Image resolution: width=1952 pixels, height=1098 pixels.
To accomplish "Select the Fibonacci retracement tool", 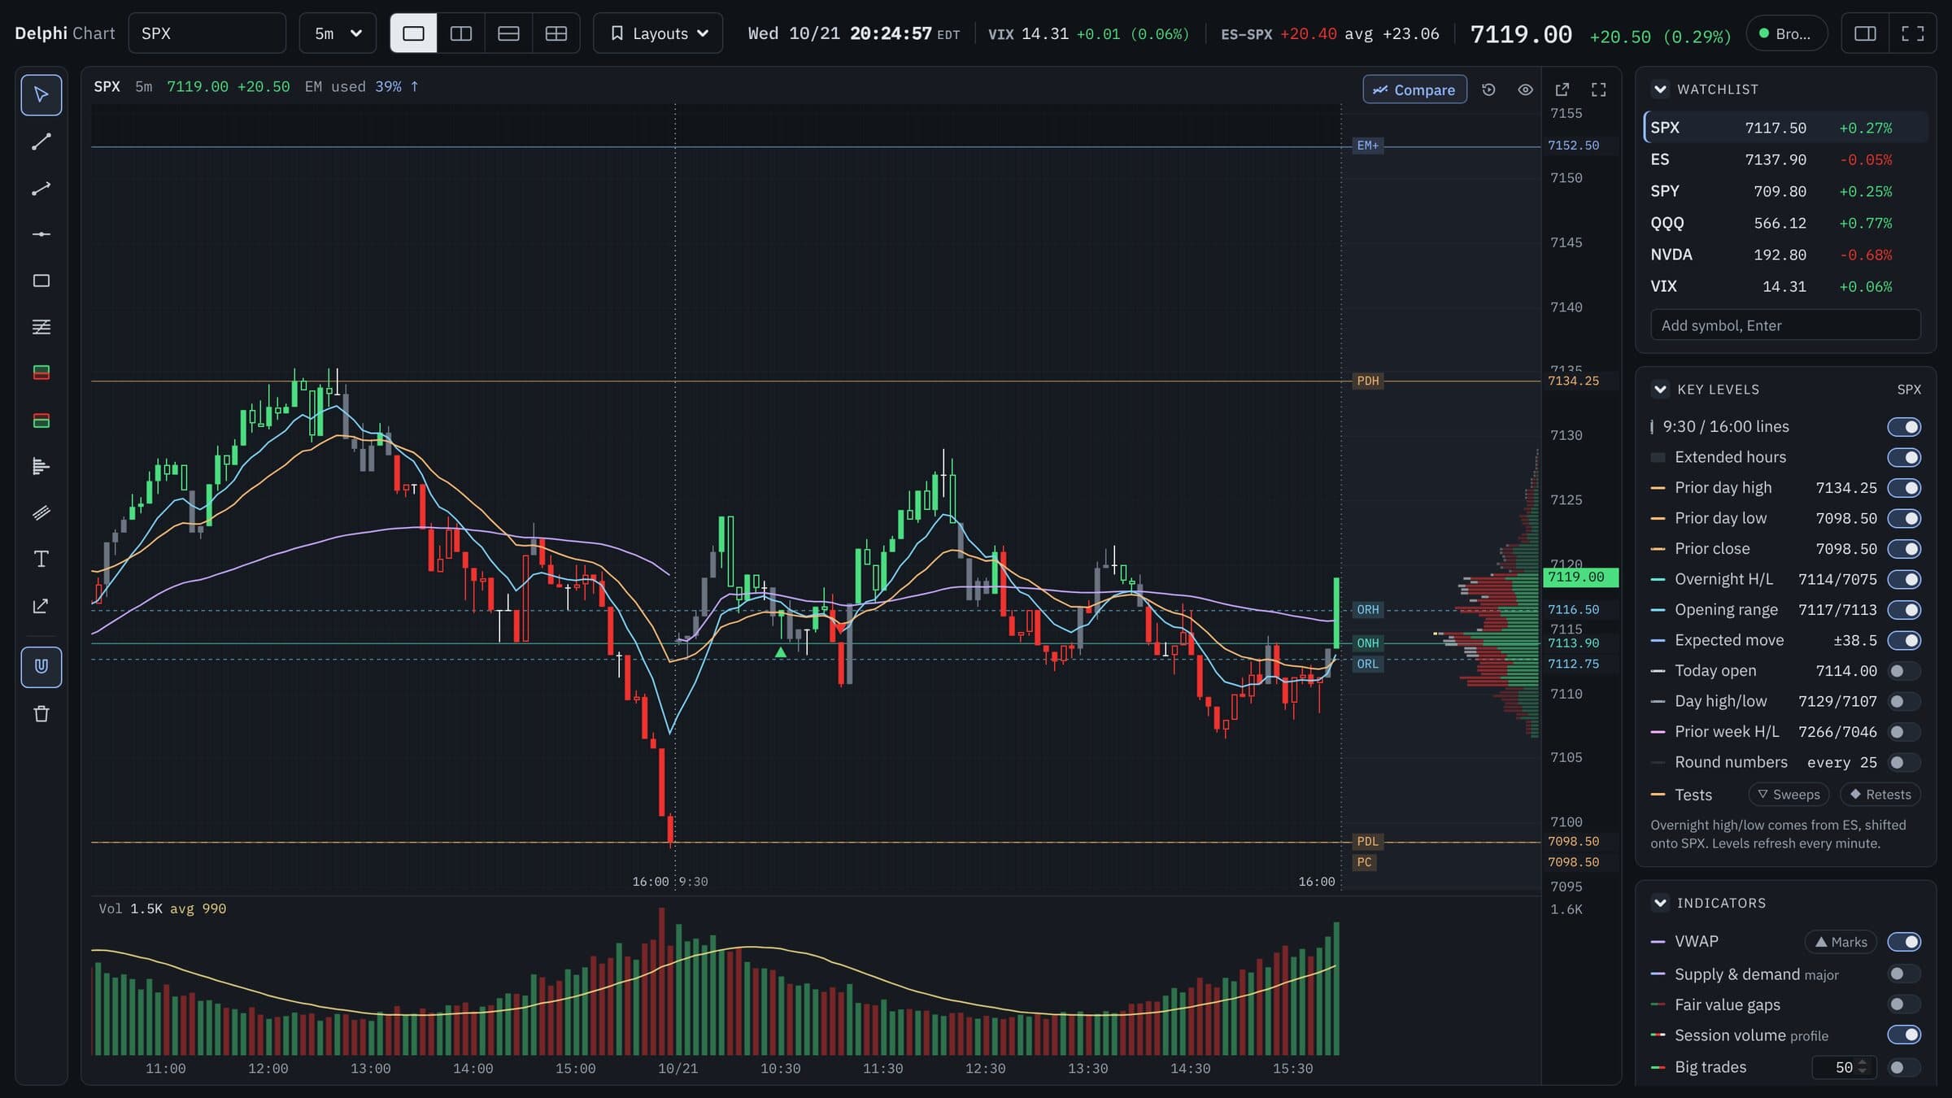I will pos(41,327).
